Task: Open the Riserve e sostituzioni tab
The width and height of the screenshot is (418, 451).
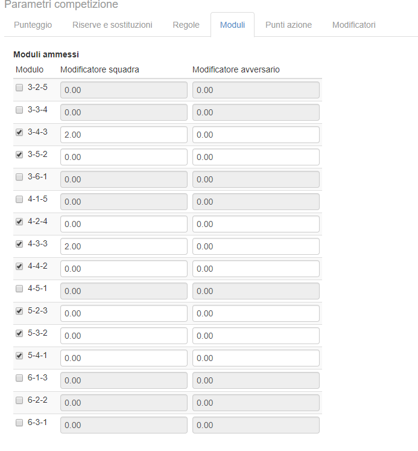Action: click(x=112, y=25)
